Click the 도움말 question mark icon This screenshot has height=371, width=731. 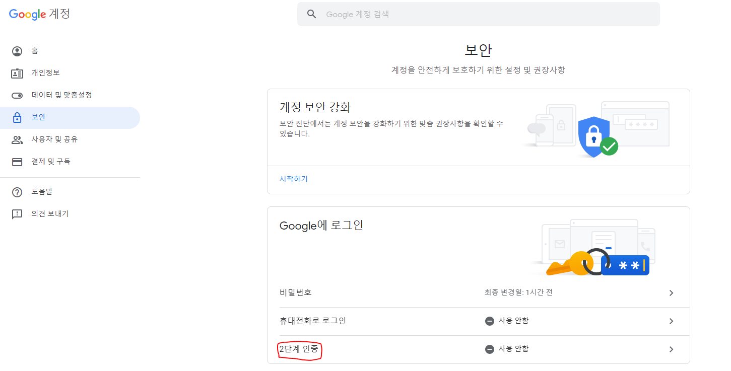pos(17,192)
